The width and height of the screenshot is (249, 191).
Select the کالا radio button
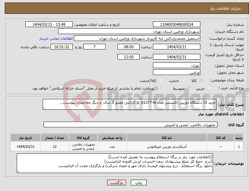(x=201, y=80)
